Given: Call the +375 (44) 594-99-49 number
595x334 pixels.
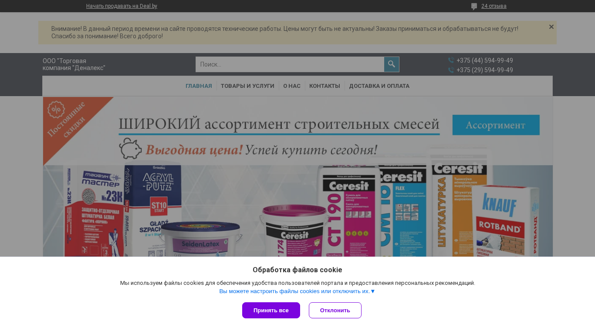Looking at the screenshot, I should (x=485, y=60).
